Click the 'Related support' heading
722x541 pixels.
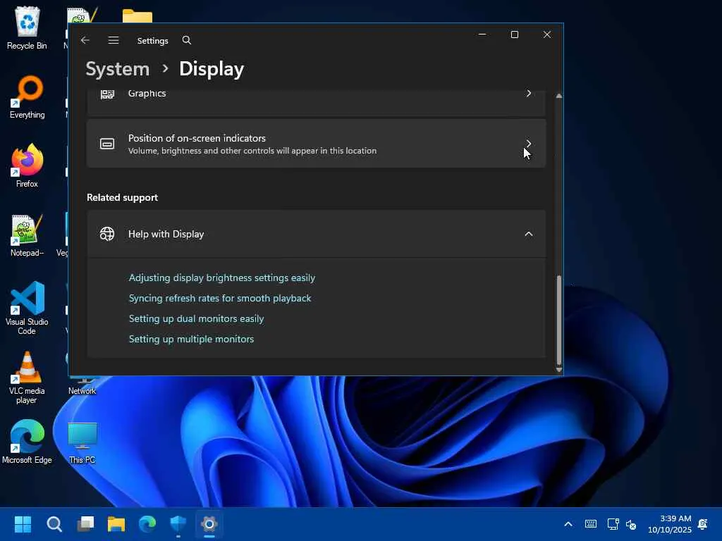click(123, 197)
